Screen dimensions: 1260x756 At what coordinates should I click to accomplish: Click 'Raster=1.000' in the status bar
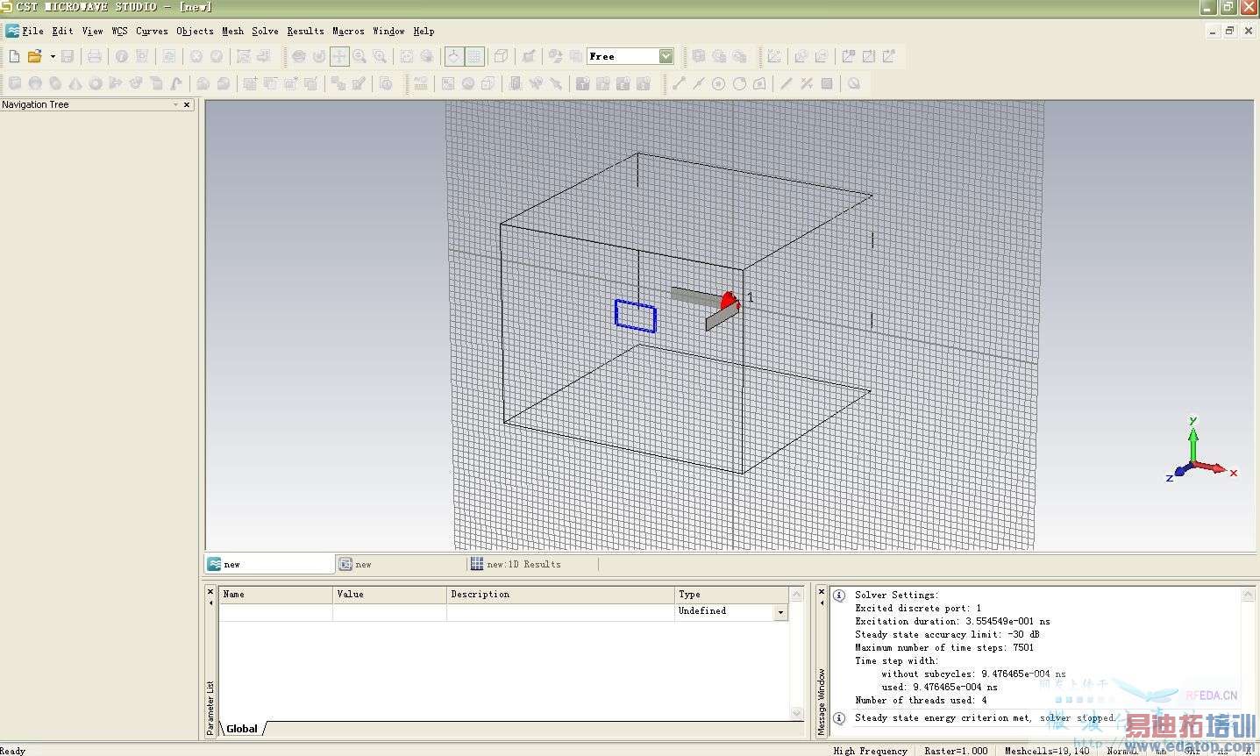[956, 751]
